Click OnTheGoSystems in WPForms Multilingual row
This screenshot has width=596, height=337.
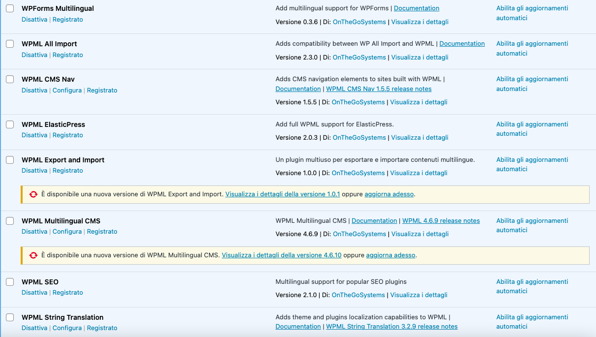359,22
